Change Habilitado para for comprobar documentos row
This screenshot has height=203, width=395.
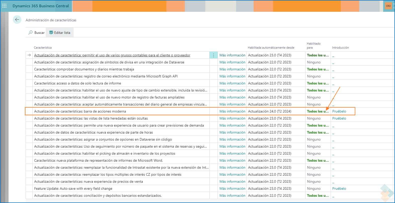(318, 69)
